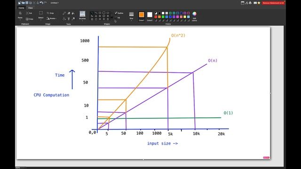Screen dimensions: 301x169
Task: Pick the magenta palette color
Action: click(178, 17)
